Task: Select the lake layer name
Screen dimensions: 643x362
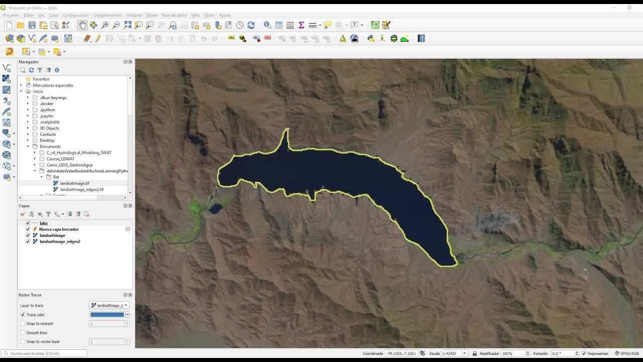Action: click(x=44, y=223)
